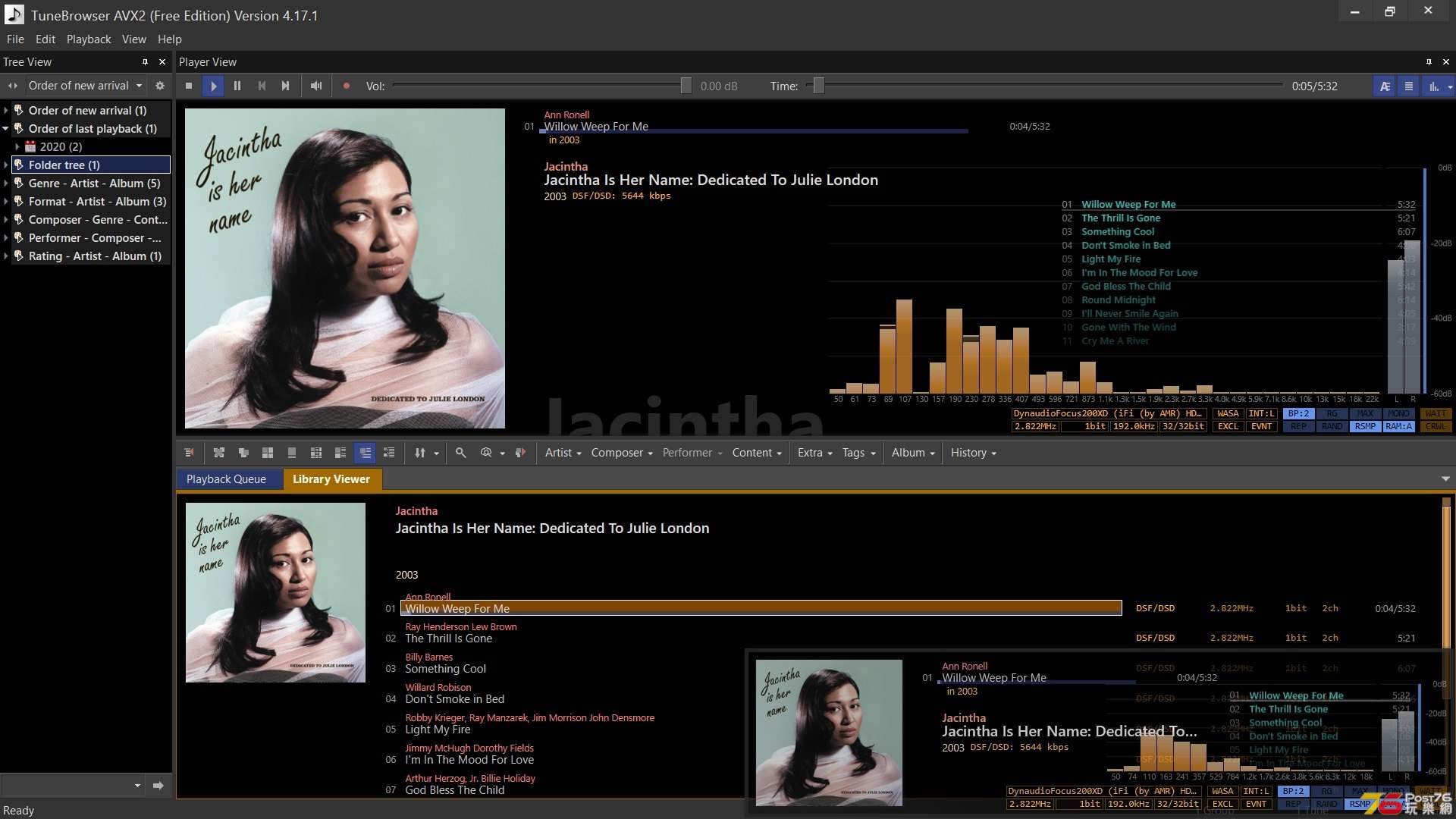Click the red tag marker icon in library toolbar
Screen dimensions: 1456x819
click(x=520, y=453)
